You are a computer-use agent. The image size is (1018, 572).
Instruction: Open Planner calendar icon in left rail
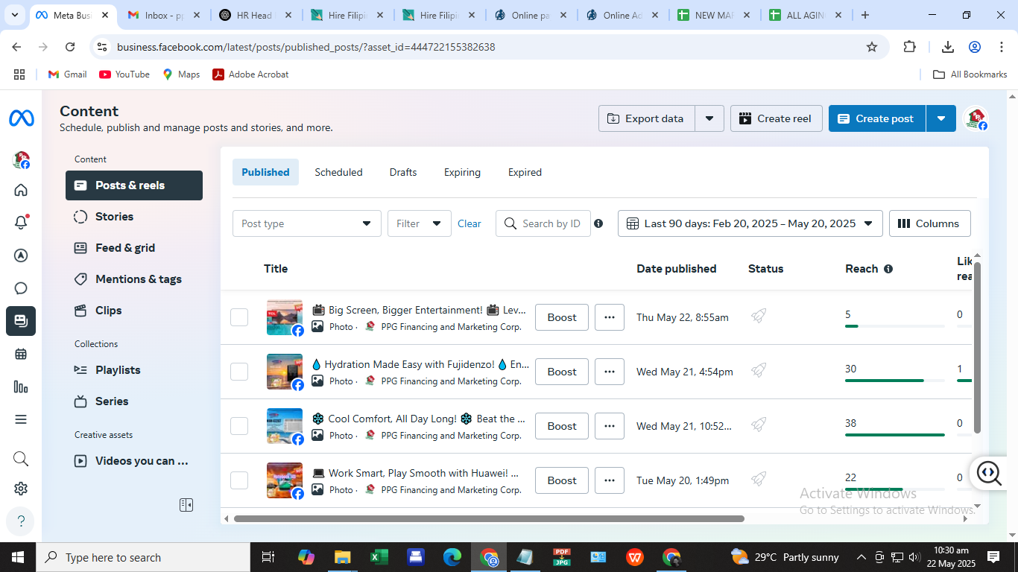point(21,354)
